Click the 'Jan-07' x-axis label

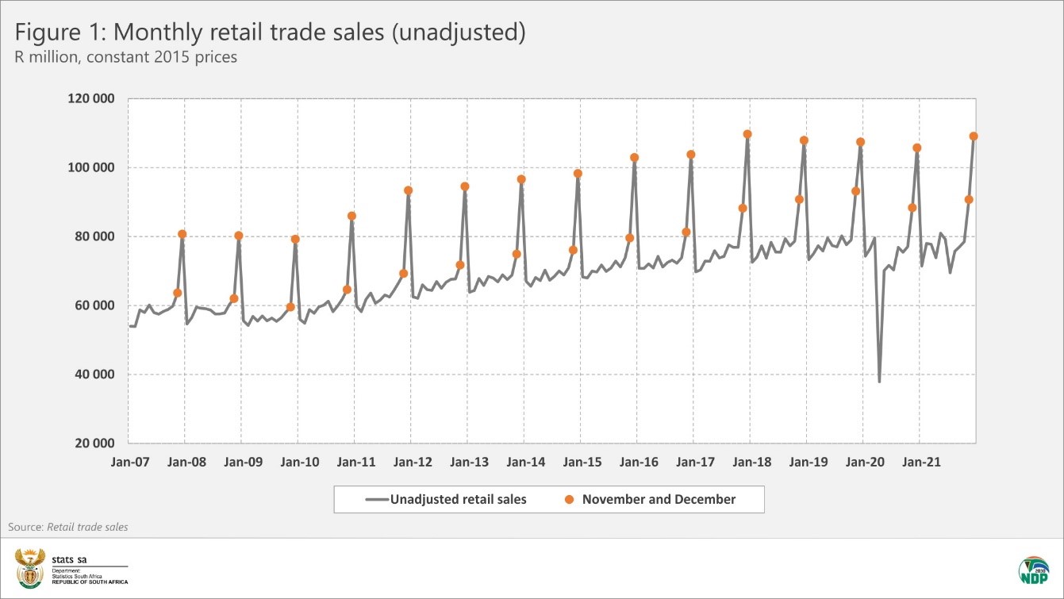click(x=130, y=462)
